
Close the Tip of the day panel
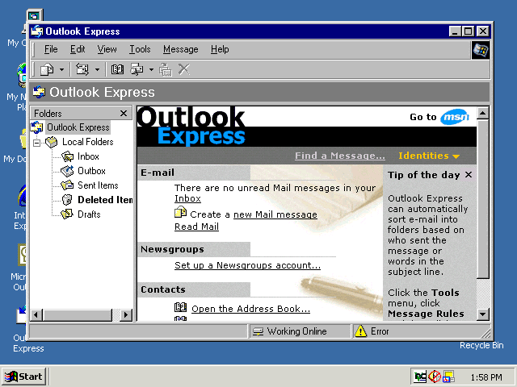click(x=469, y=175)
